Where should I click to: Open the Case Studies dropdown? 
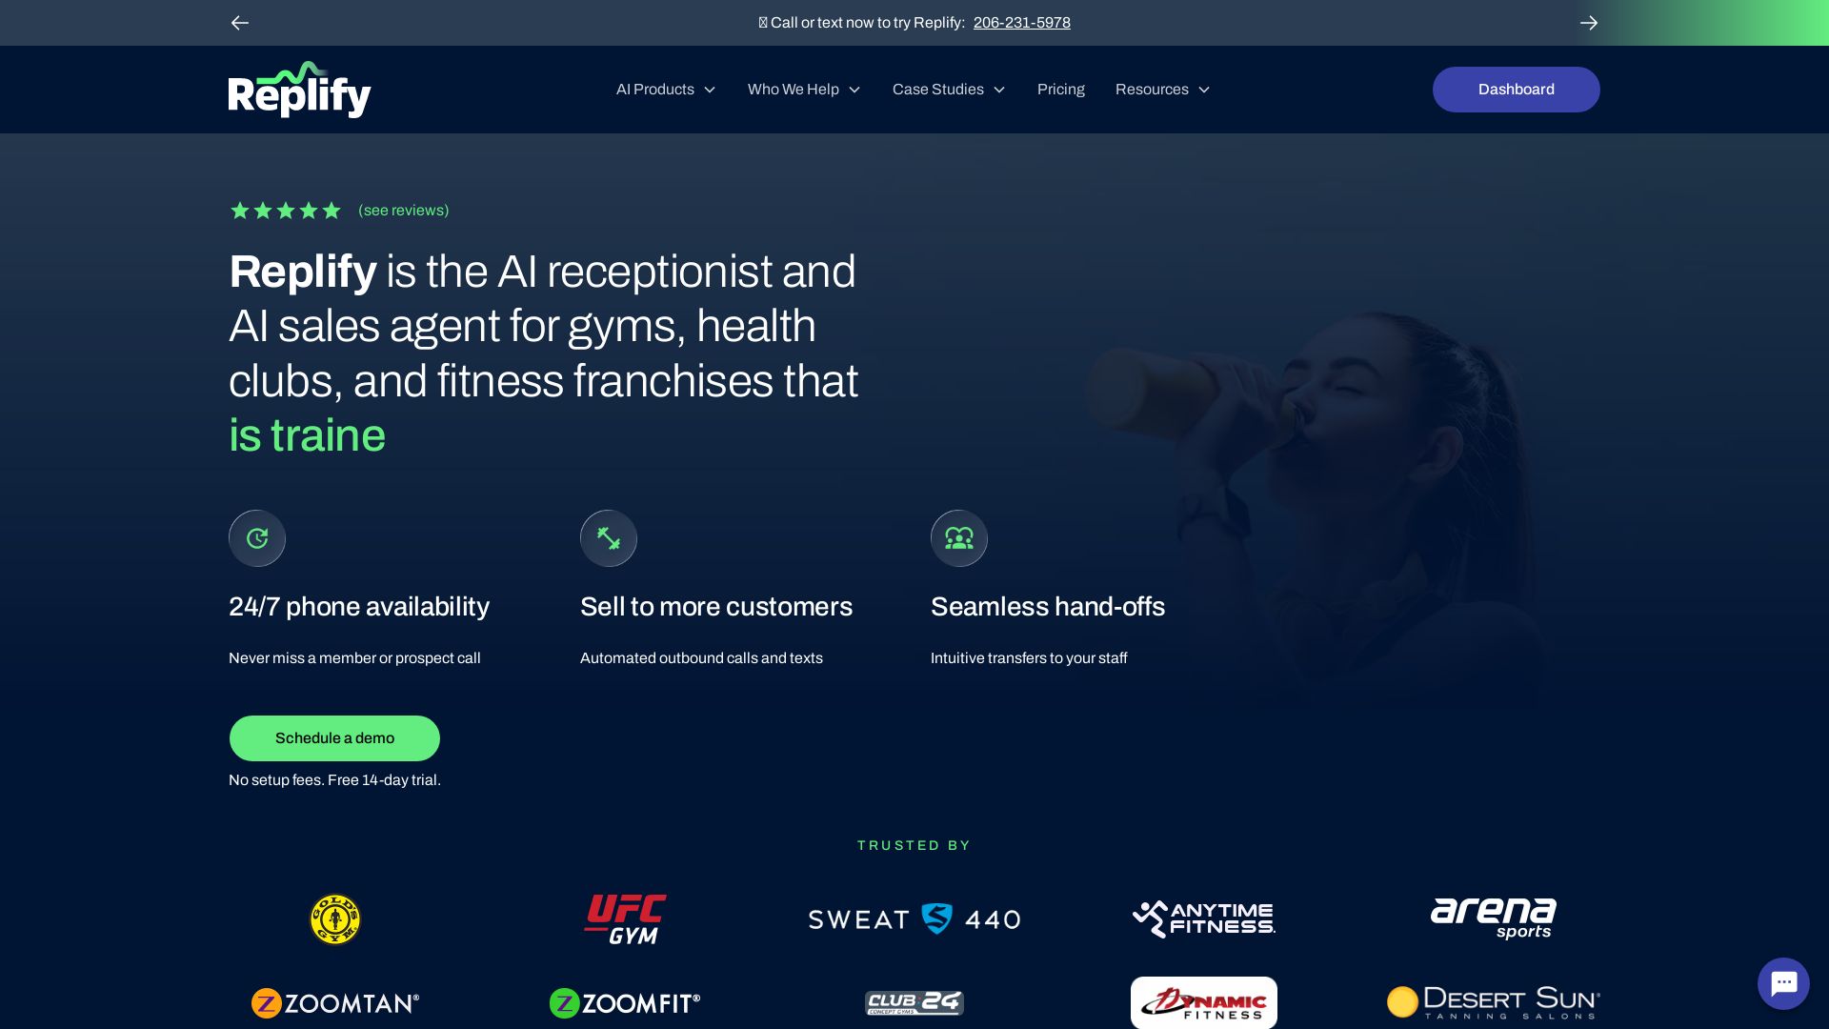click(x=949, y=90)
